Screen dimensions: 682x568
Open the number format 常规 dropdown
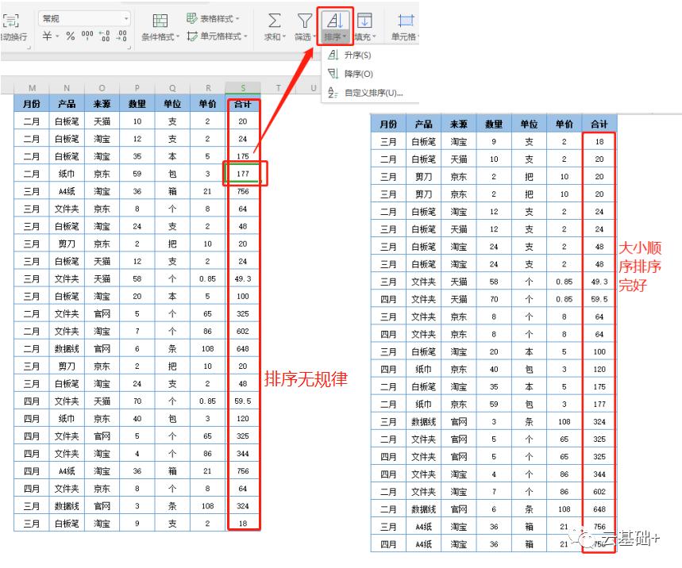pyautogui.click(x=125, y=18)
